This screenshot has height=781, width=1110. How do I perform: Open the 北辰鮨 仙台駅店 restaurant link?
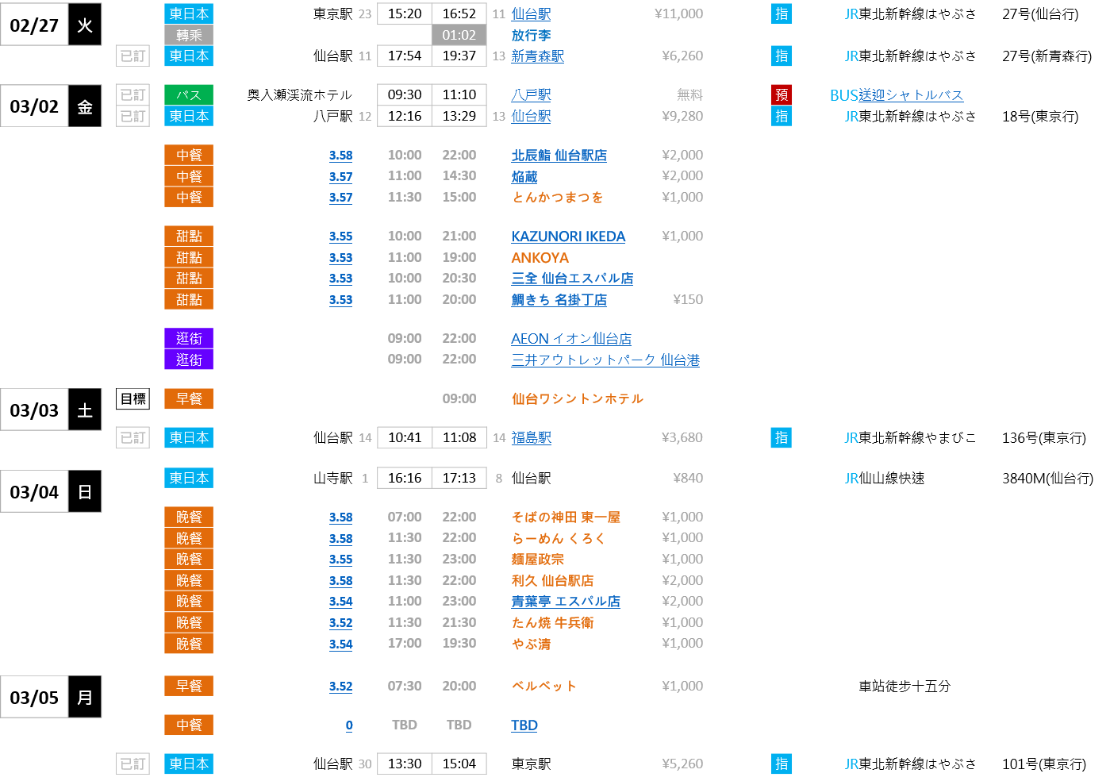[559, 155]
